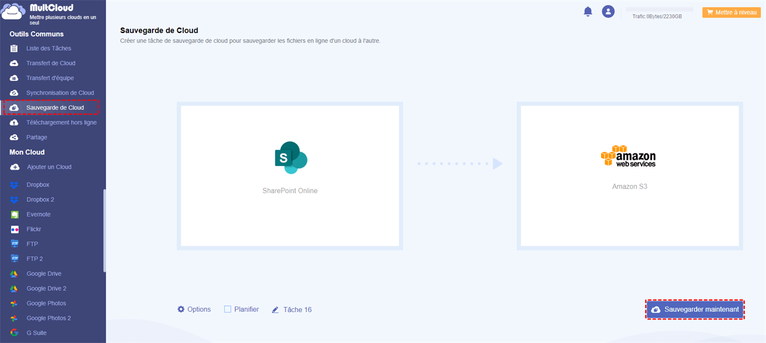Click the Google Drive 2 icon
The image size is (766, 343).
14,288
